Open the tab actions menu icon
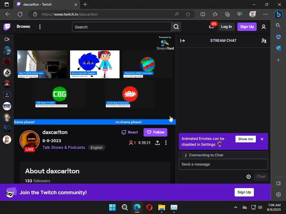286x214 pixels. click(7, 4)
